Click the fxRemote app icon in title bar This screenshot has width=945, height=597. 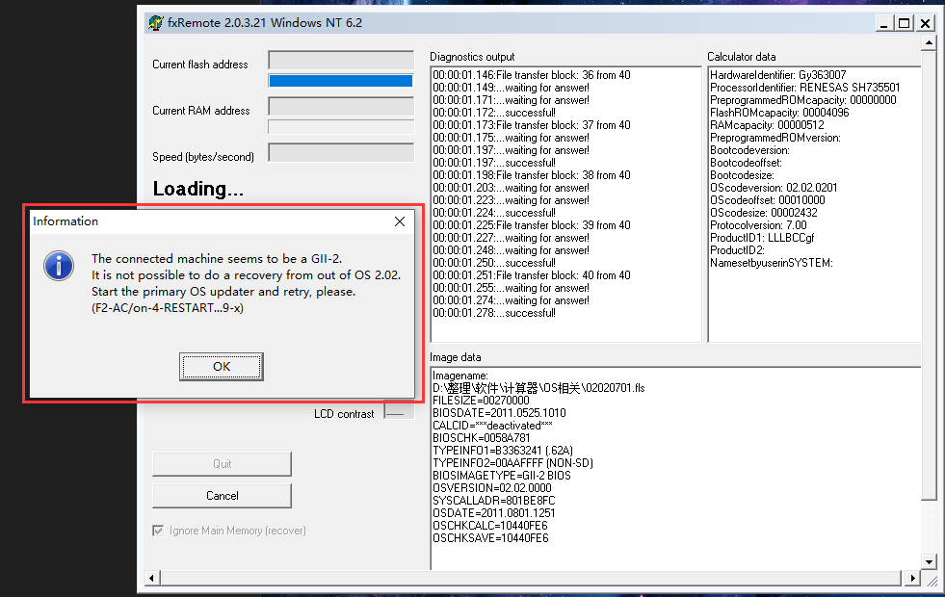point(155,23)
